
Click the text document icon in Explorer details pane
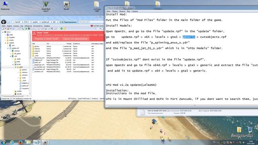142,112
